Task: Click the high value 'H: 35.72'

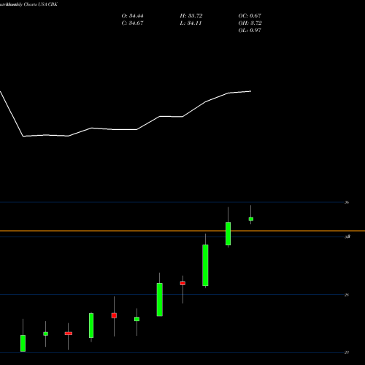Action: click(x=191, y=16)
